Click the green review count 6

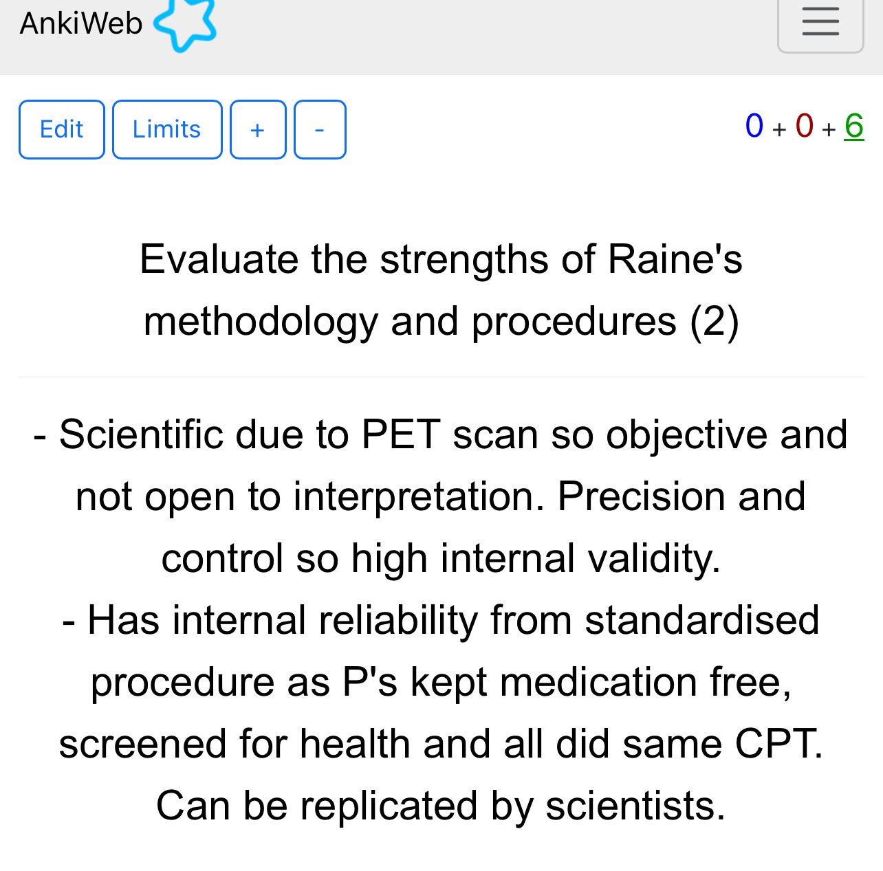pos(854,126)
